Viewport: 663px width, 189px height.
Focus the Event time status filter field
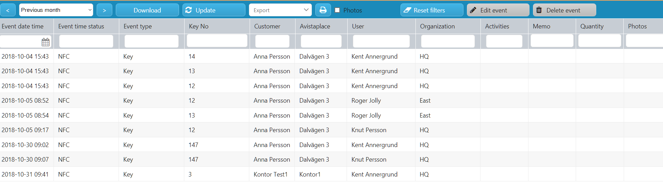pyautogui.click(x=86, y=41)
